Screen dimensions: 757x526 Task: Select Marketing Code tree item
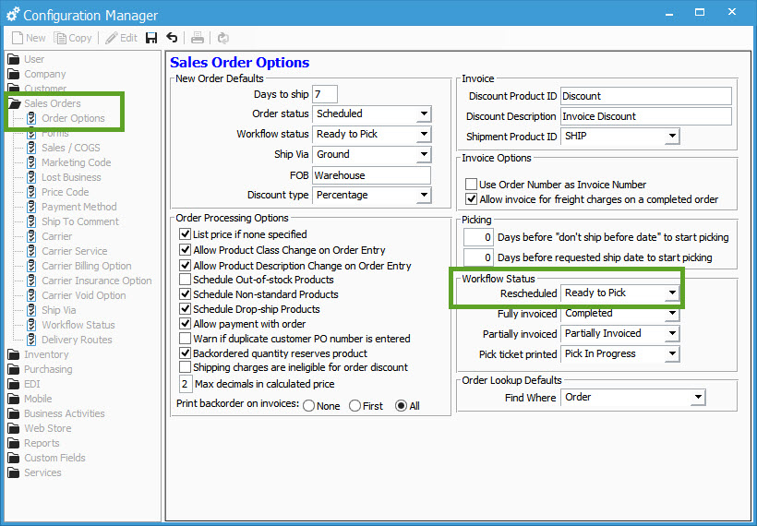pos(68,162)
